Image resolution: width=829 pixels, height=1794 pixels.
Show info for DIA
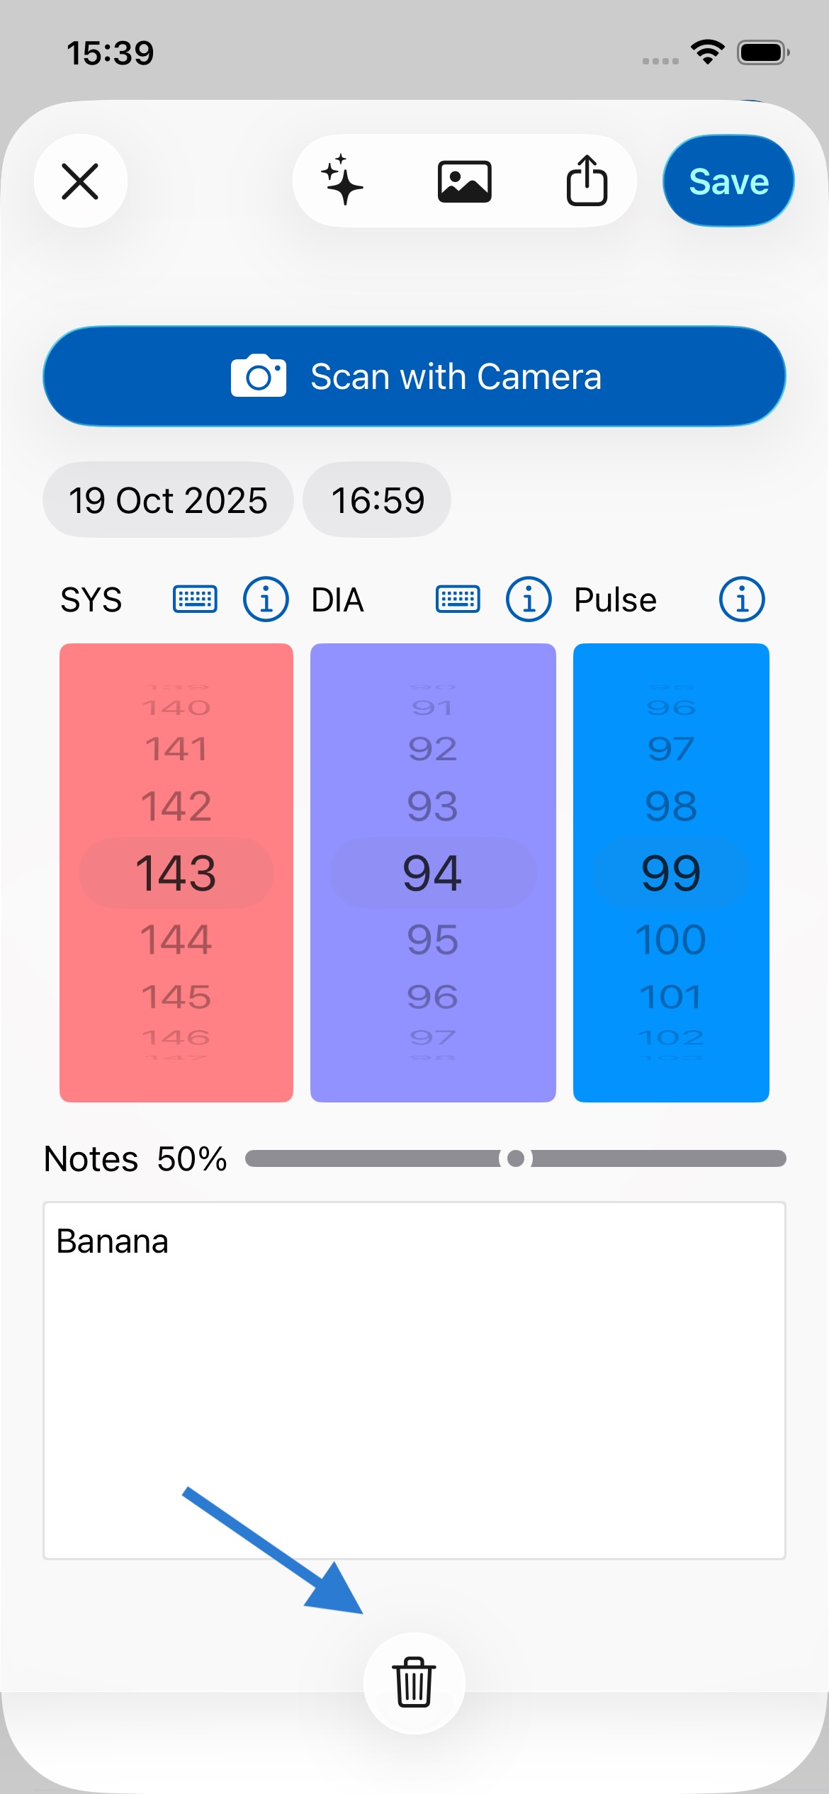tap(529, 599)
